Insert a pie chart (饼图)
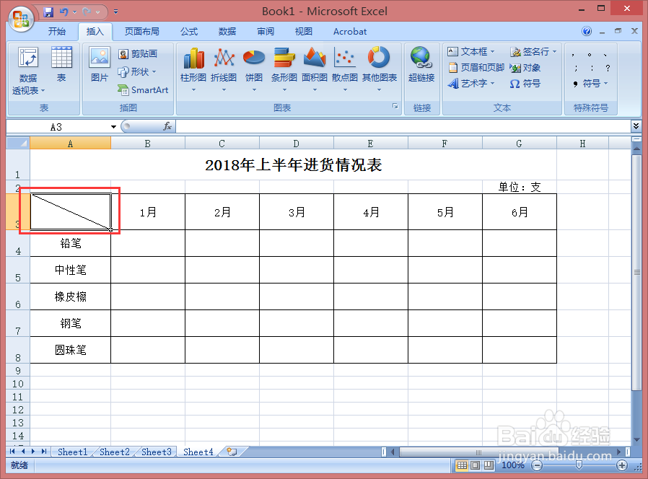This screenshot has width=648, height=479. point(254,70)
